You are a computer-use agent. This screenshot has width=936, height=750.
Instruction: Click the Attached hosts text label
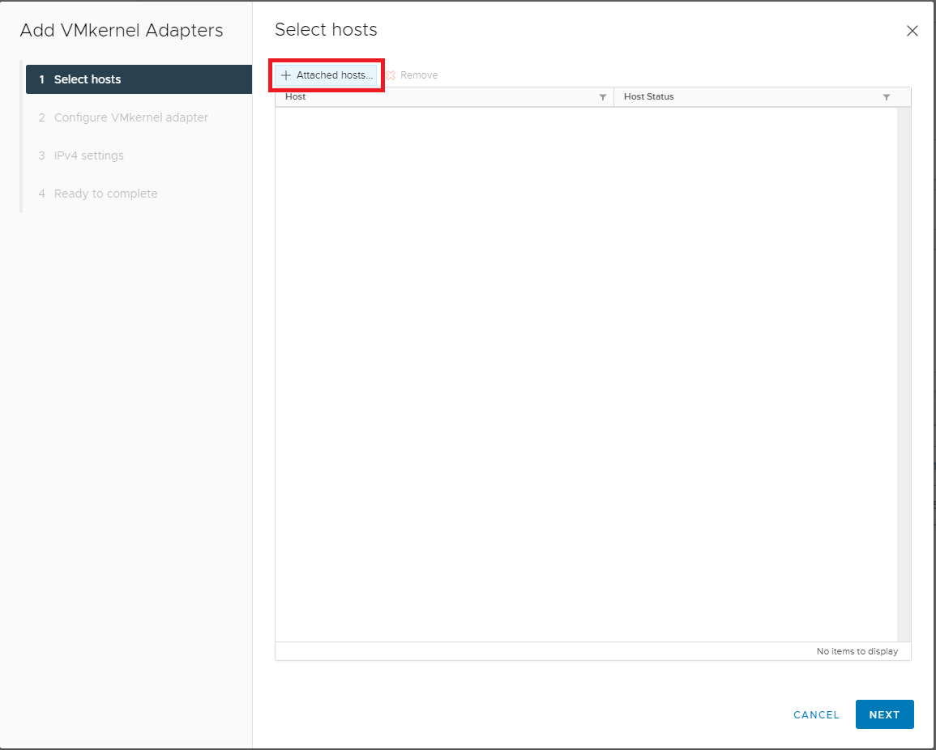334,75
